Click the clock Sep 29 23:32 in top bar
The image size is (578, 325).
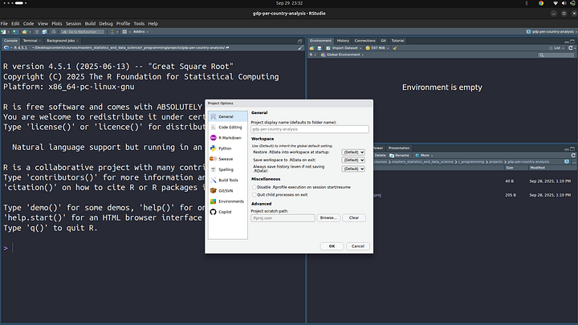point(289,3)
